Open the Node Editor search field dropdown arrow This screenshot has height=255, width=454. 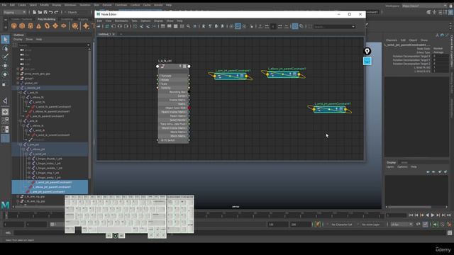(353, 27)
